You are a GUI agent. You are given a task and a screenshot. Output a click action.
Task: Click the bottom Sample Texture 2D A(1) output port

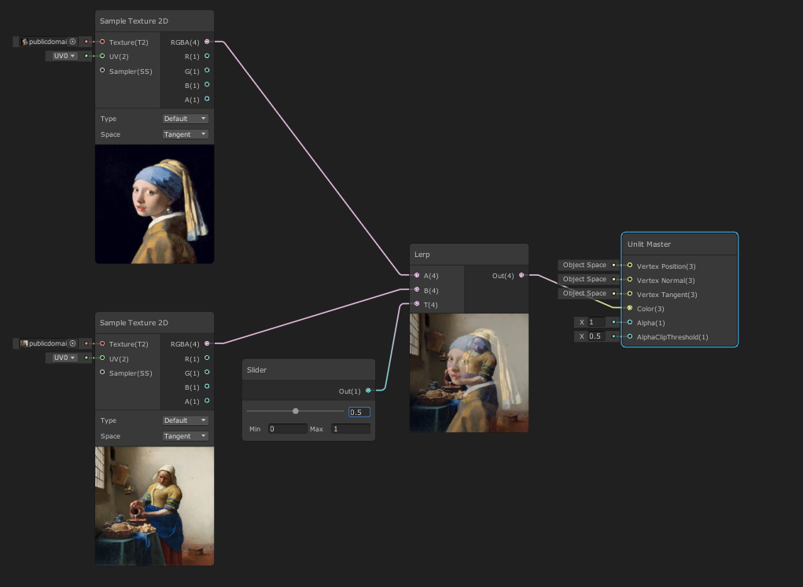pos(207,401)
